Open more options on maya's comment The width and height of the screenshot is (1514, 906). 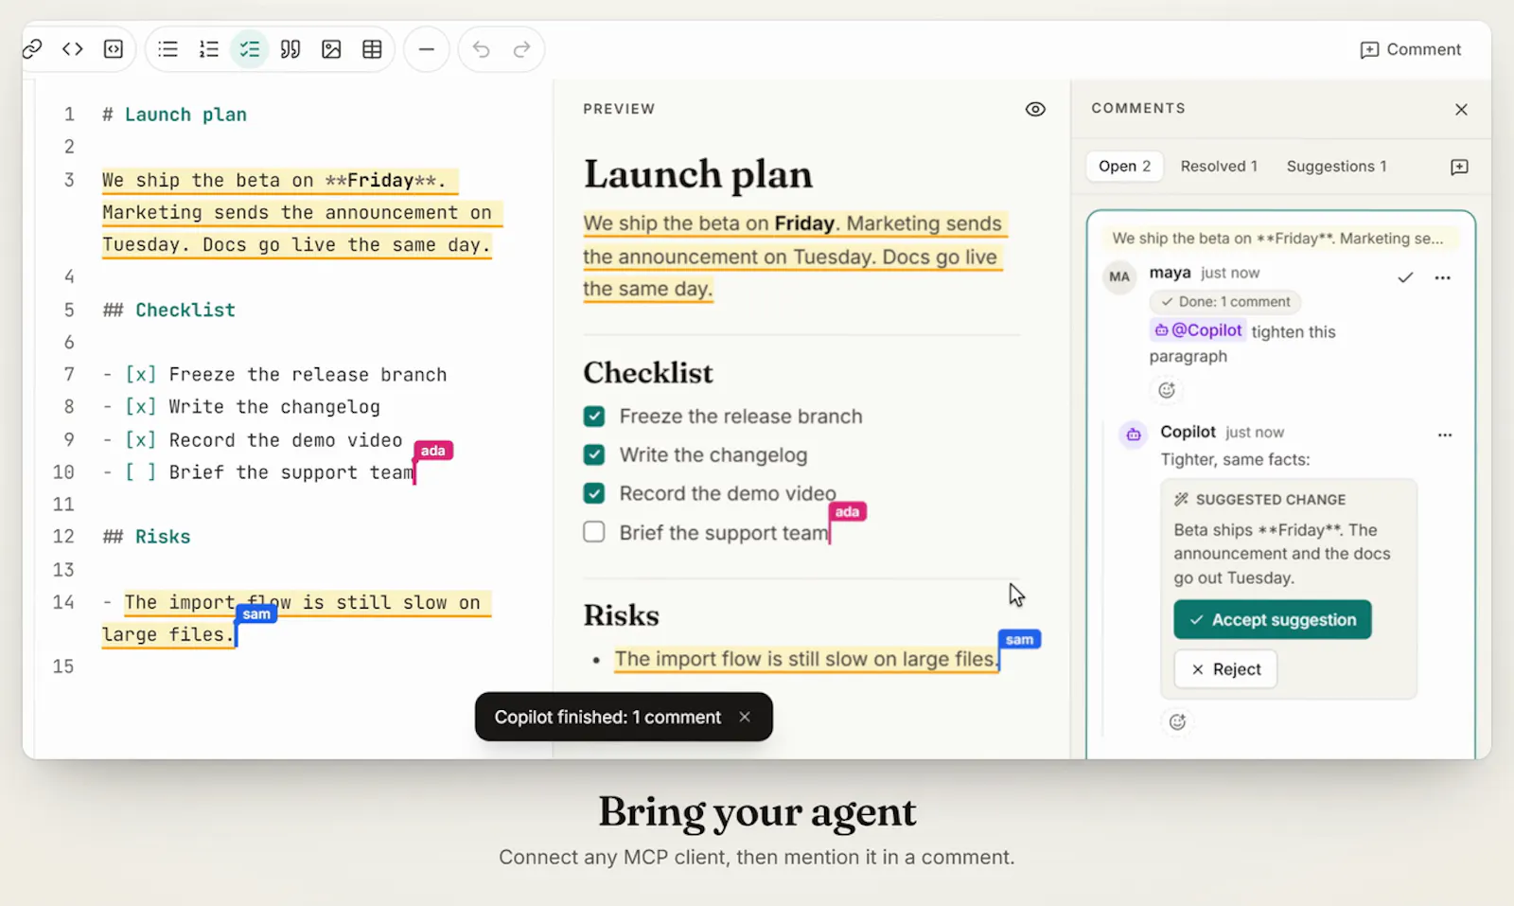(x=1442, y=277)
